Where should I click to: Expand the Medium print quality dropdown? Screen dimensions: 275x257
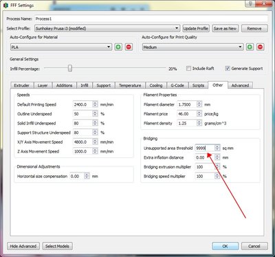click(192, 47)
